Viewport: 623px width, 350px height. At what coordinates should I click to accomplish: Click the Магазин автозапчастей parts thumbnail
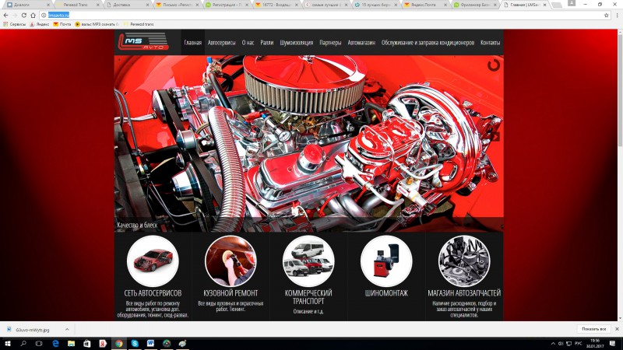[464, 261]
